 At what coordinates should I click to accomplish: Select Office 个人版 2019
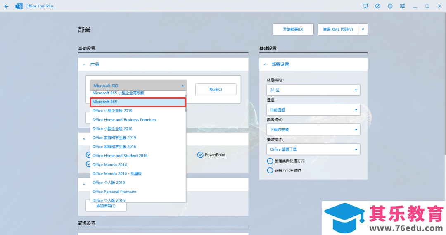(138, 183)
